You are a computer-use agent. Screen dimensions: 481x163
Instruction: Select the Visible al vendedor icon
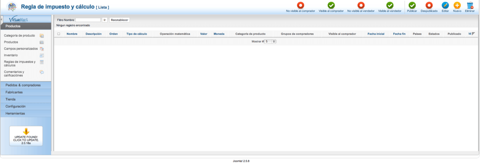(x=390, y=5)
